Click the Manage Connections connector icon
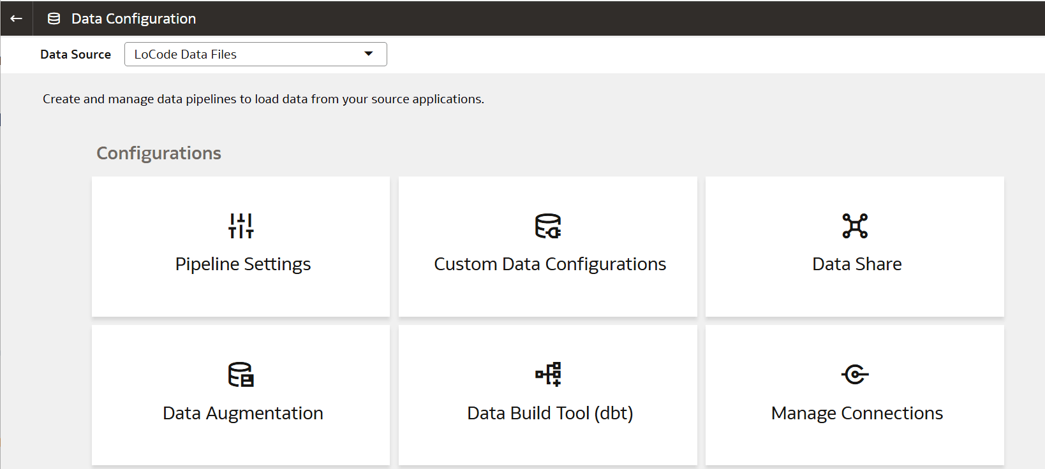The image size is (1045, 469). coord(855,375)
